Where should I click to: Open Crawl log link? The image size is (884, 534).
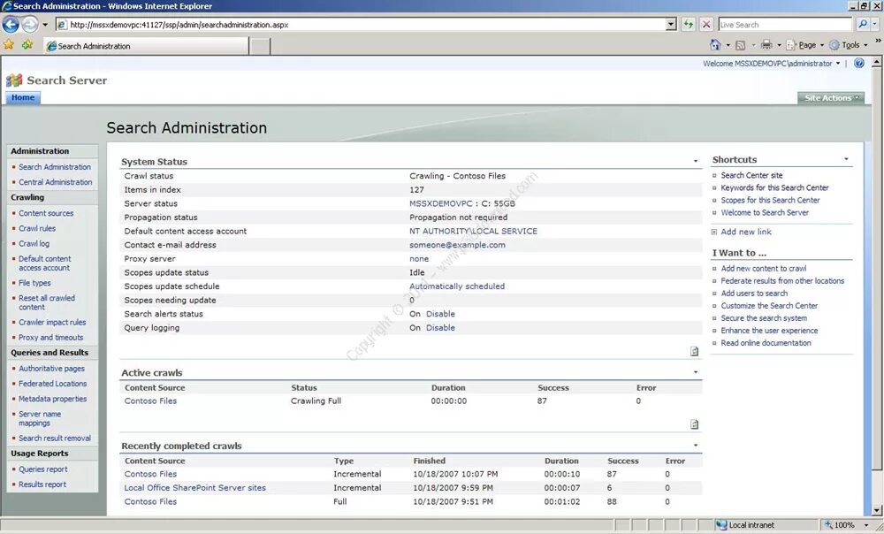34,244
